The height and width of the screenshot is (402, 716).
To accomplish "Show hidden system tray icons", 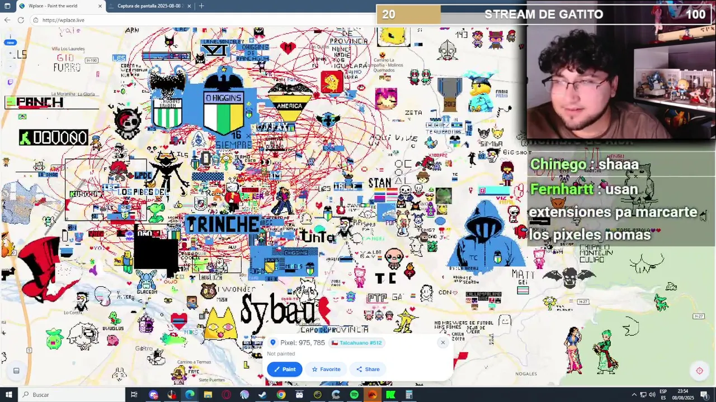I will coord(634,395).
